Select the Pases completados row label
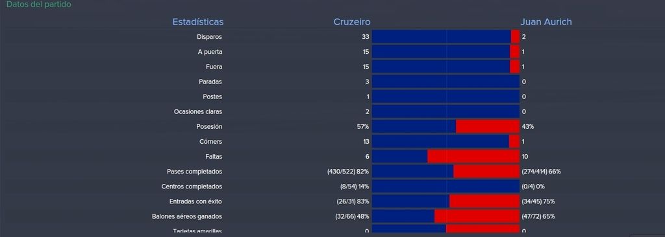 194,172
